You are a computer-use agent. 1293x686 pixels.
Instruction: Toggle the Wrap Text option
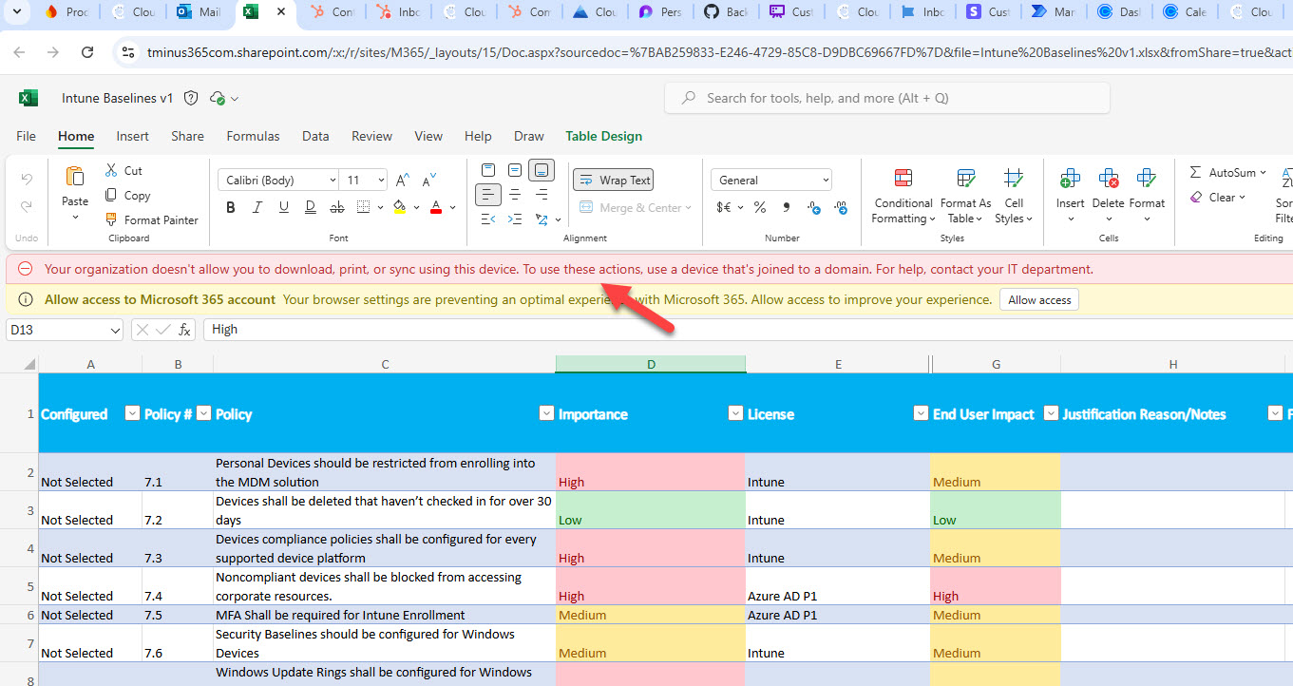click(x=614, y=180)
